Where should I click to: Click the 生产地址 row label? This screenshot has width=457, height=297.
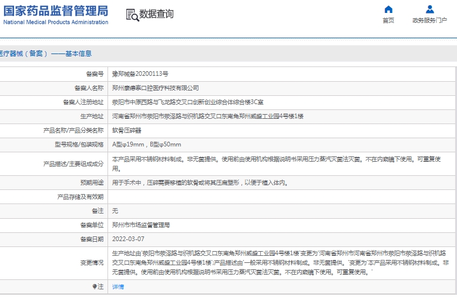(x=92, y=116)
